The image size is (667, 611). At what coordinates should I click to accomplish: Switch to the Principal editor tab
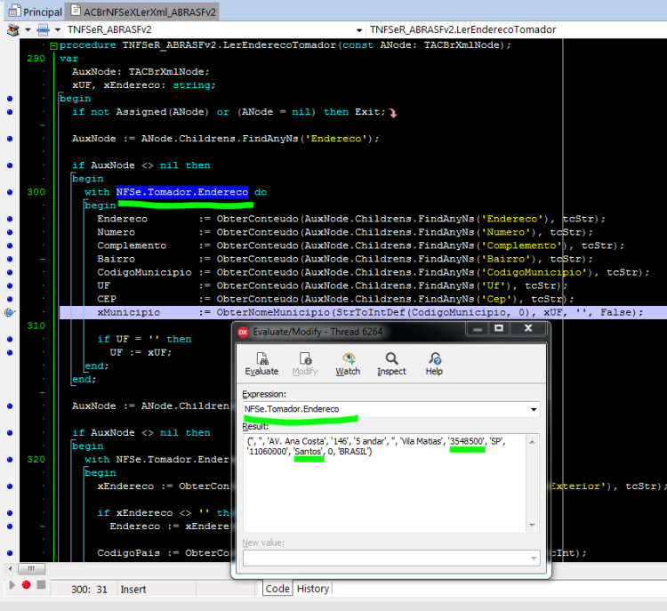(35, 12)
